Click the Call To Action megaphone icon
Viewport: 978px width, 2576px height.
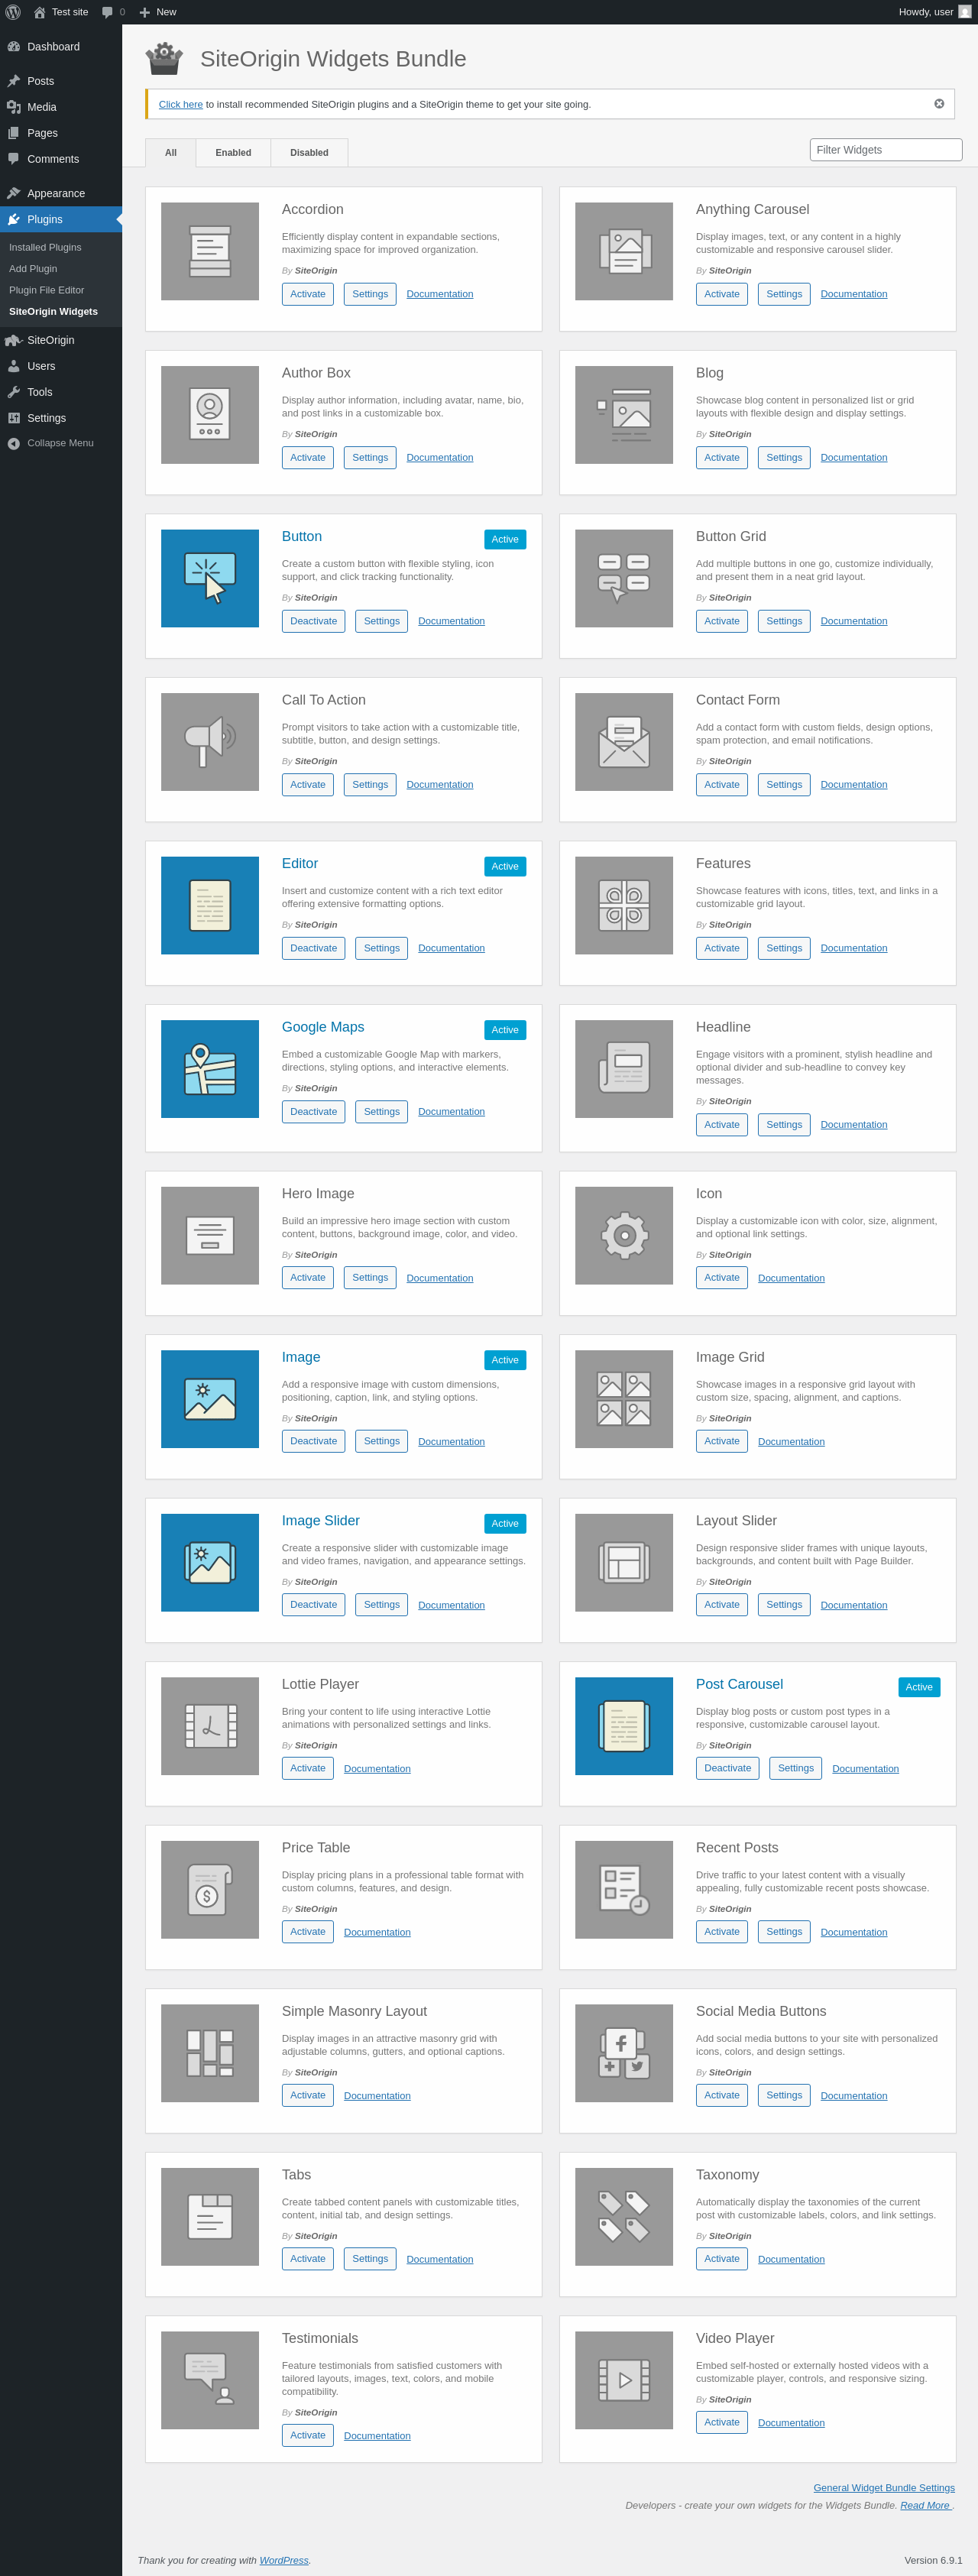tap(210, 742)
